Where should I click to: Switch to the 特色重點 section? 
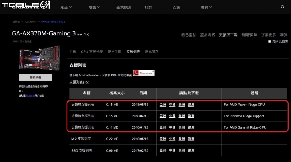tap(189, 35)
